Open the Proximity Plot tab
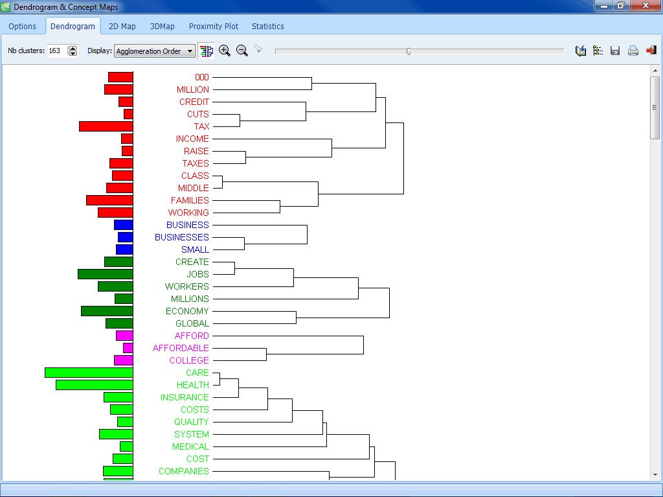Image resolution: width=663 pixels, height=497 pixels. 214,27
